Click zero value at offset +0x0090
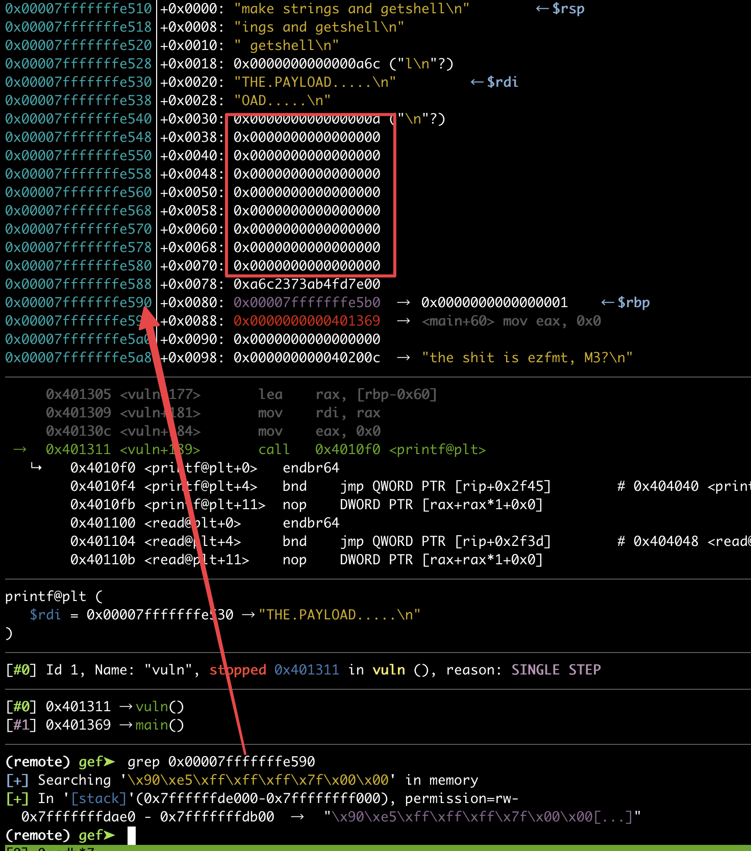This screenshot has width=751, height=851. click(x=307, y=339)
